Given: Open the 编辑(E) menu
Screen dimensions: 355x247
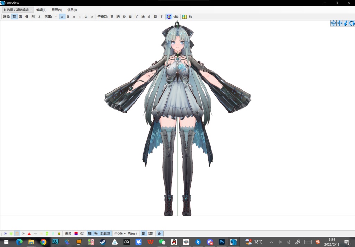Looking at the screenshot, I should (41, 10).
